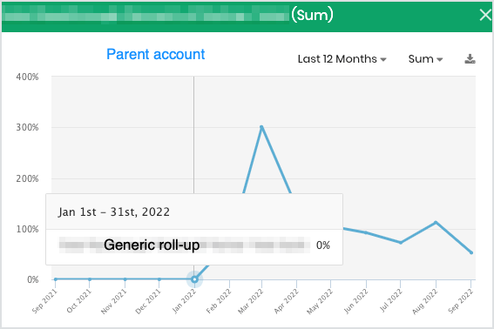Select the Jan 2022 highlighted data point
The image size is (494, 329).
tap(194, 279)
